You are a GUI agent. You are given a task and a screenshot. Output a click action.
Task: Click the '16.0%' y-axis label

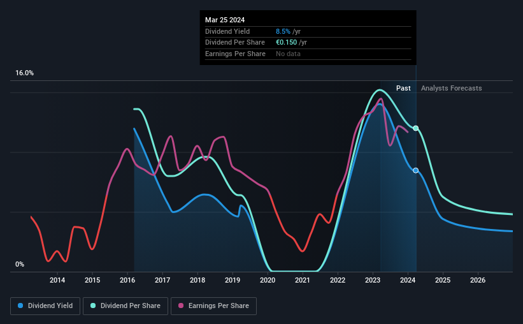point(24,73)
